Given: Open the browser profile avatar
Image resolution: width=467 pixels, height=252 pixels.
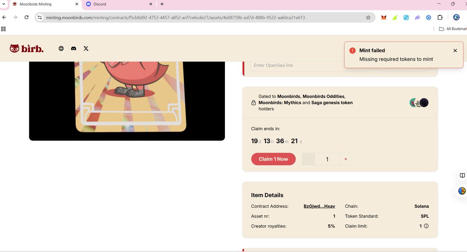Looking at the screenshot, I should tap(456, 17).
